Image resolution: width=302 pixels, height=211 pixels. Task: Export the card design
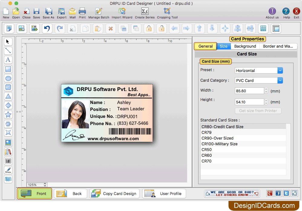[62, 13]
